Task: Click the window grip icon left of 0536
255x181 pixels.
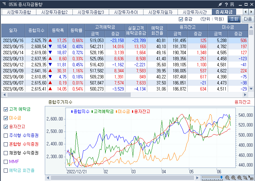Action: tap(4, 4)
